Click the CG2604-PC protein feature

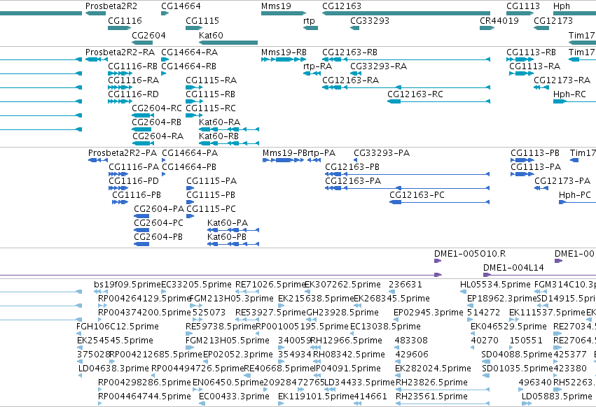141,230
